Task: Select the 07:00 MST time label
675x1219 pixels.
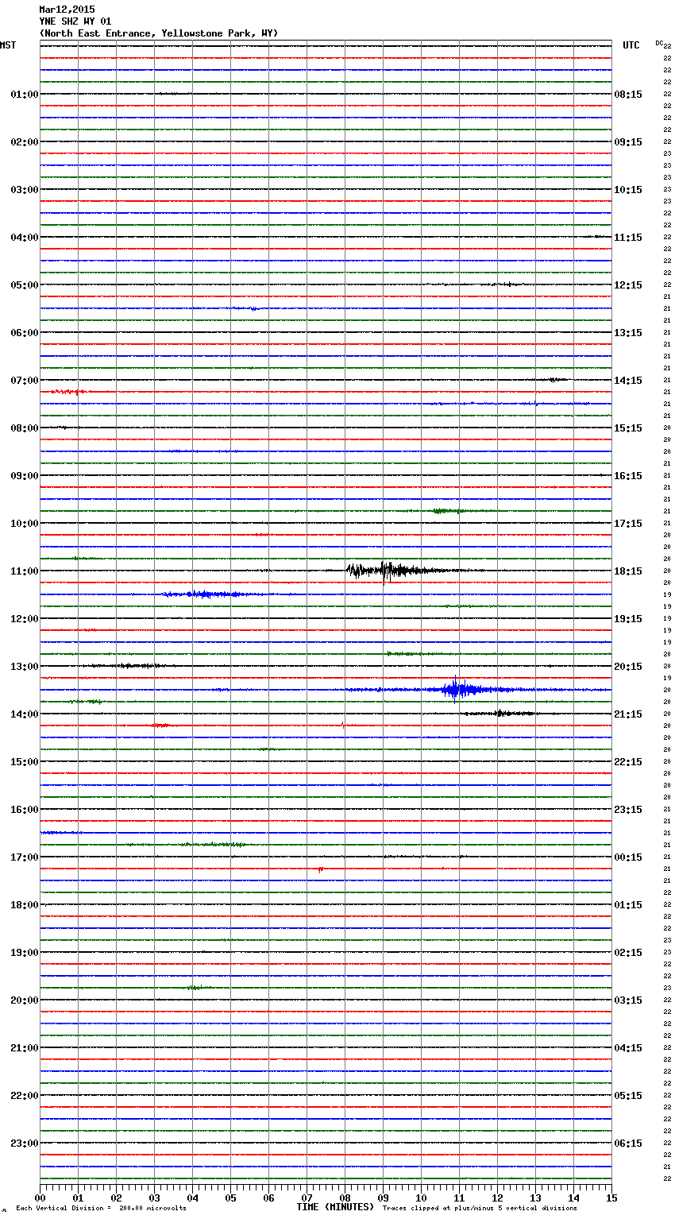Action: click(x=24, y=381)
